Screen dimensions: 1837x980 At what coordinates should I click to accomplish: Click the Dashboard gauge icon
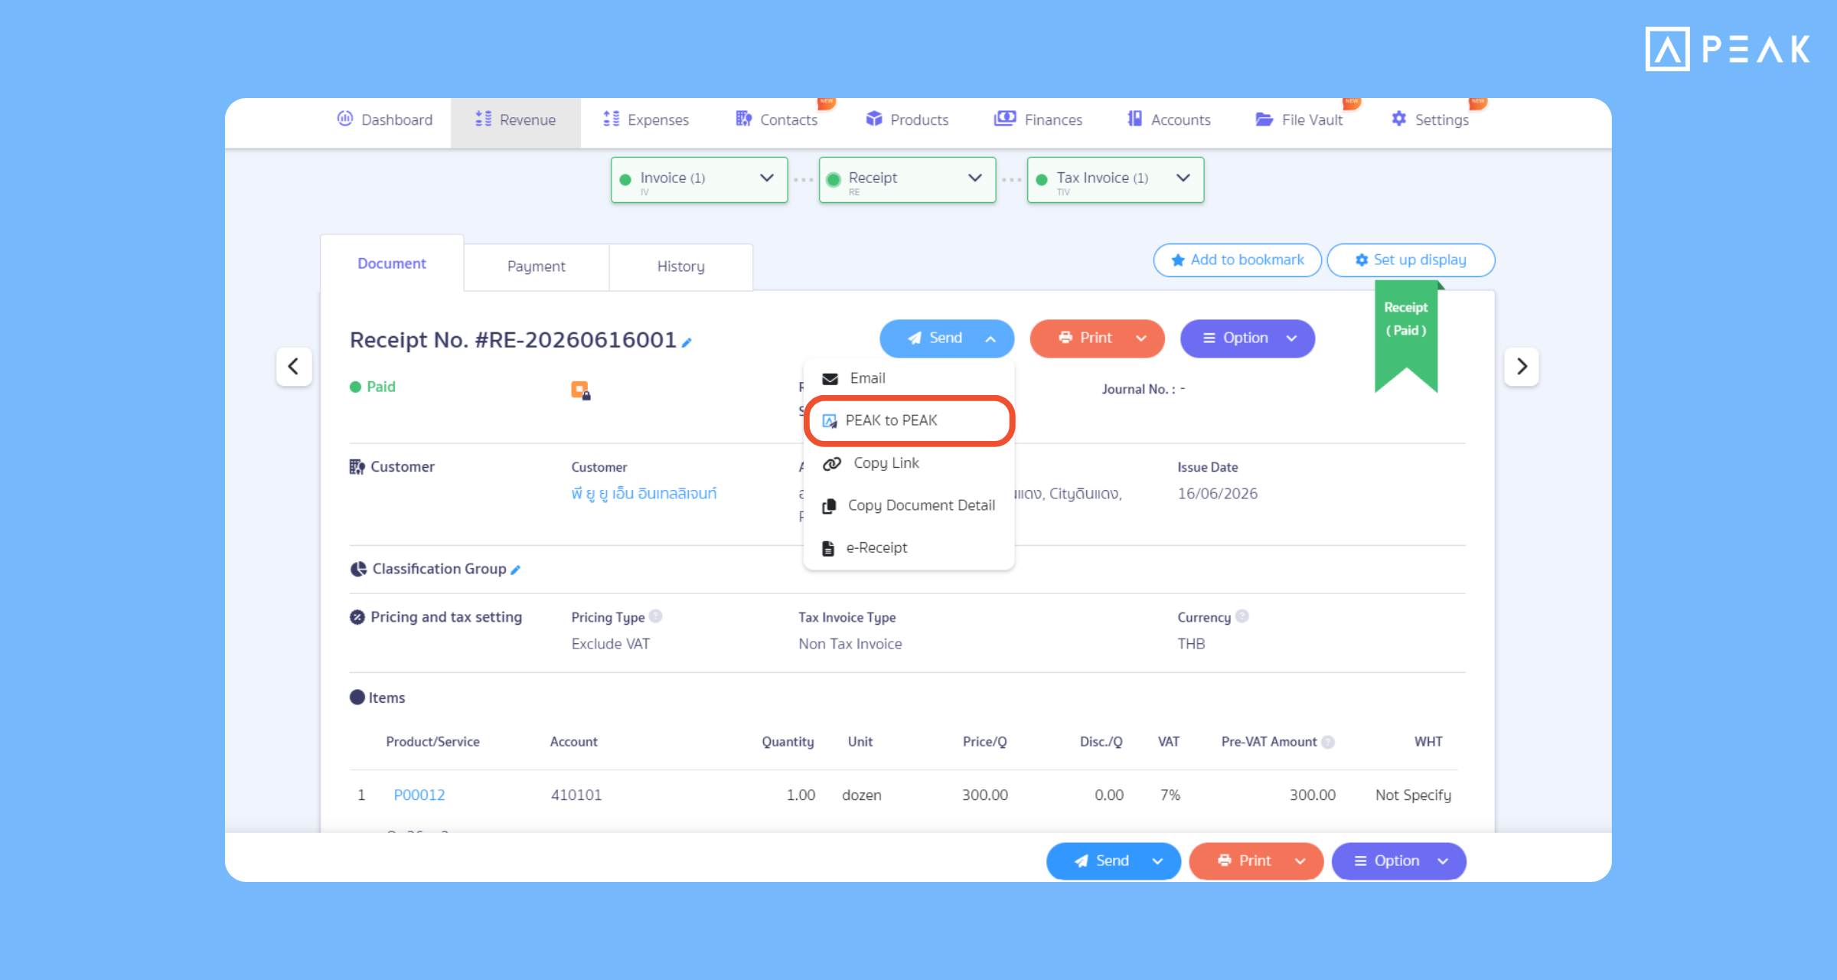click(345, 119)
